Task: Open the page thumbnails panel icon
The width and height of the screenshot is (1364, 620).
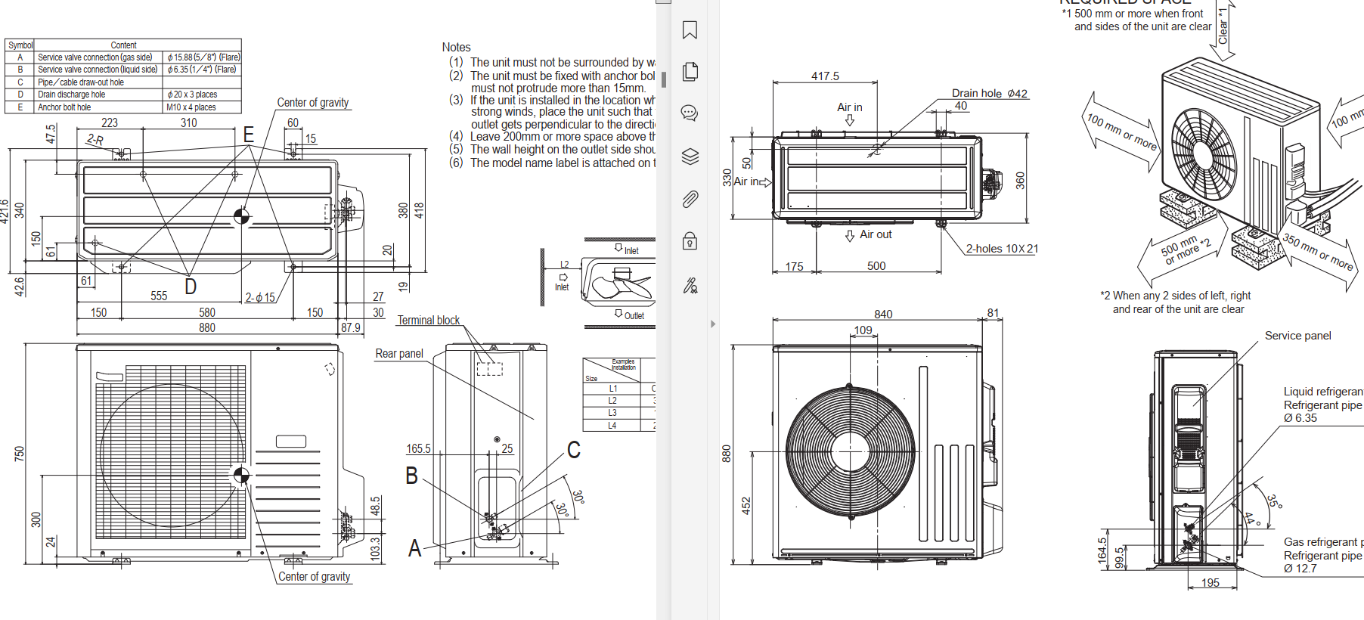Action: coord(690,72)
